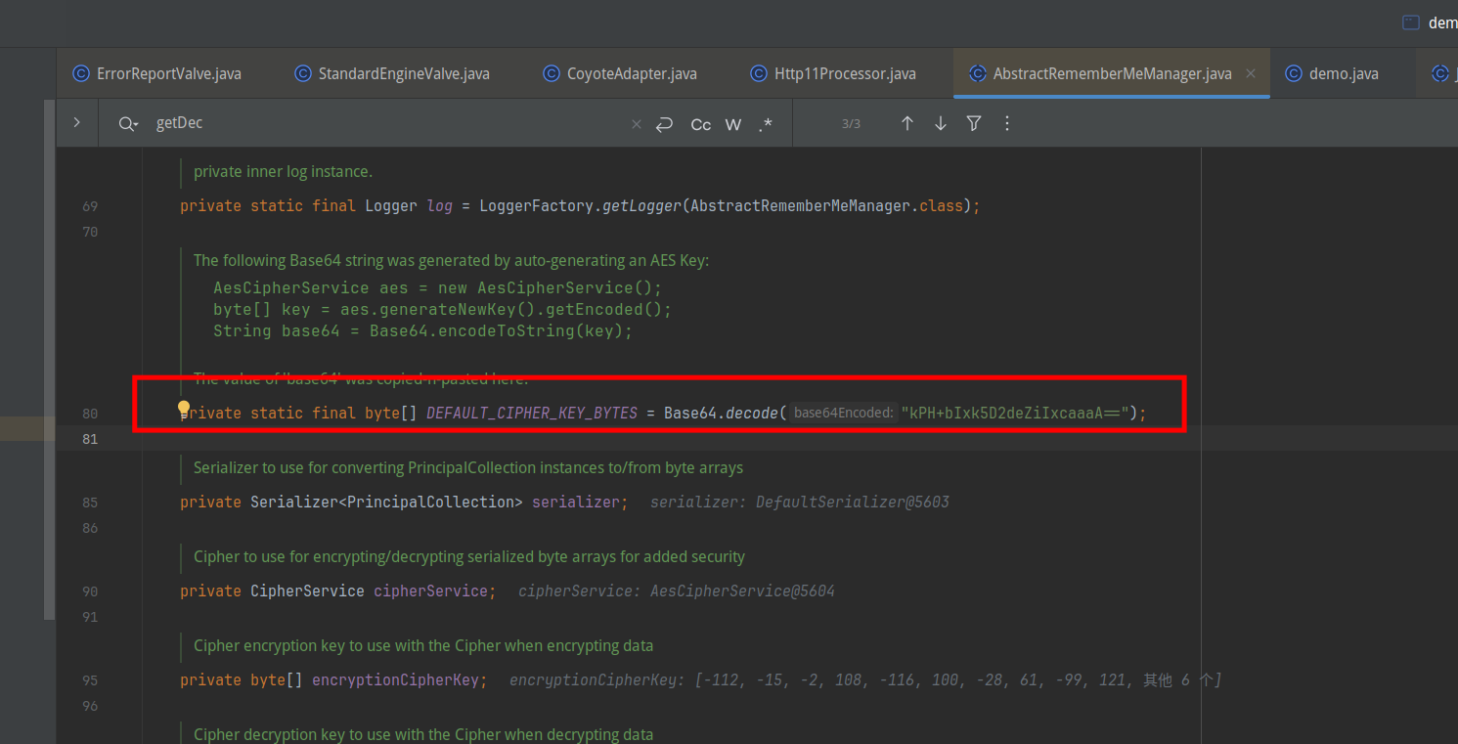This screenshot has height=744, width=1458.
Task: Toggle Words (W) search option
Action: pos(733,124)
